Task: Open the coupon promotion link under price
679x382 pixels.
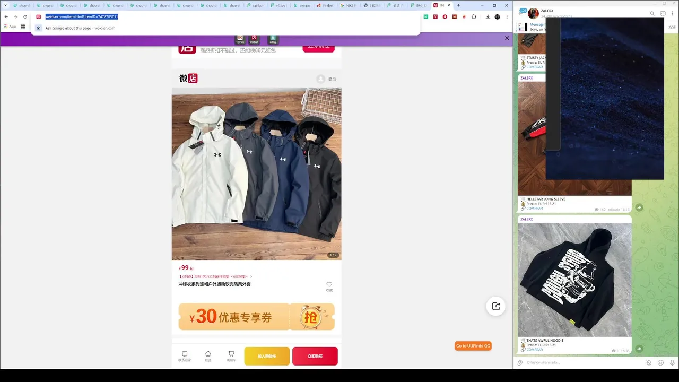Action: pos(215,276)
